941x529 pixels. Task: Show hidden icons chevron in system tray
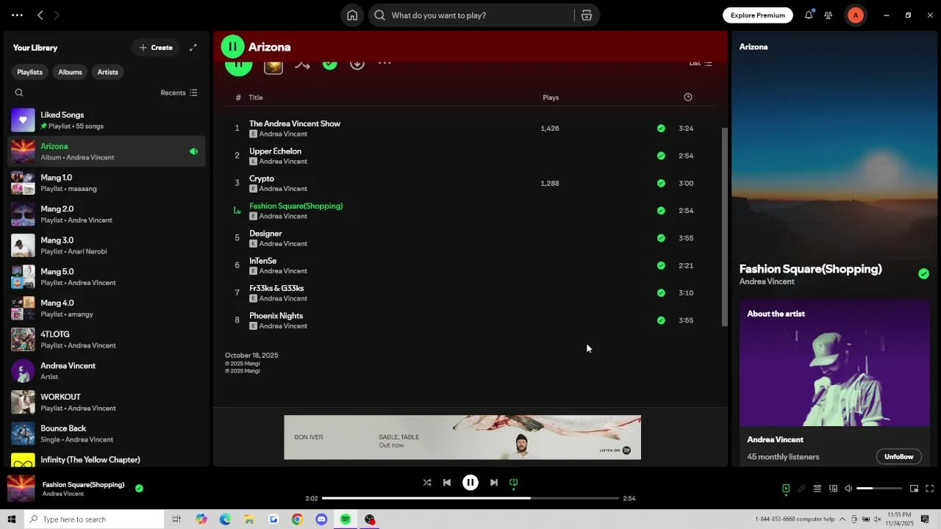[842, 519]
